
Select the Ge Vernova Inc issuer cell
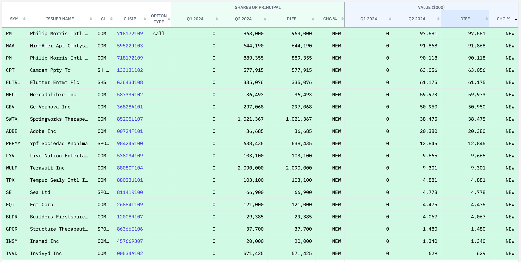pyautogui.click(x=60, y=107)
